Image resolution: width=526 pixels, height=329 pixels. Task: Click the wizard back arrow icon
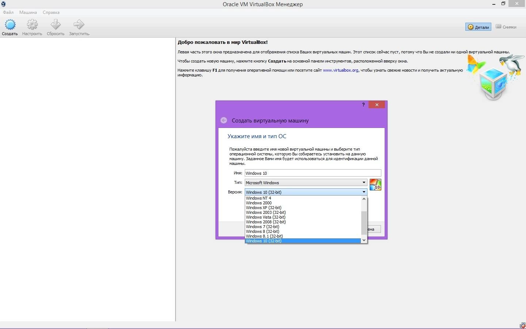click(224, 120)
